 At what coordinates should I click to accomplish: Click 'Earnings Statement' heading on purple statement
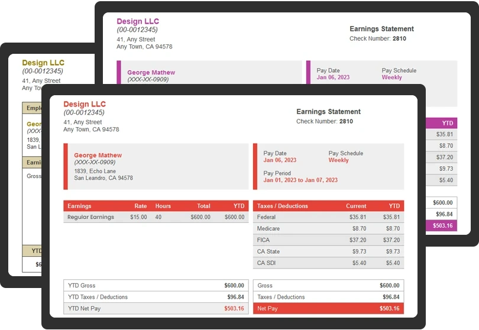pos(381,29)
